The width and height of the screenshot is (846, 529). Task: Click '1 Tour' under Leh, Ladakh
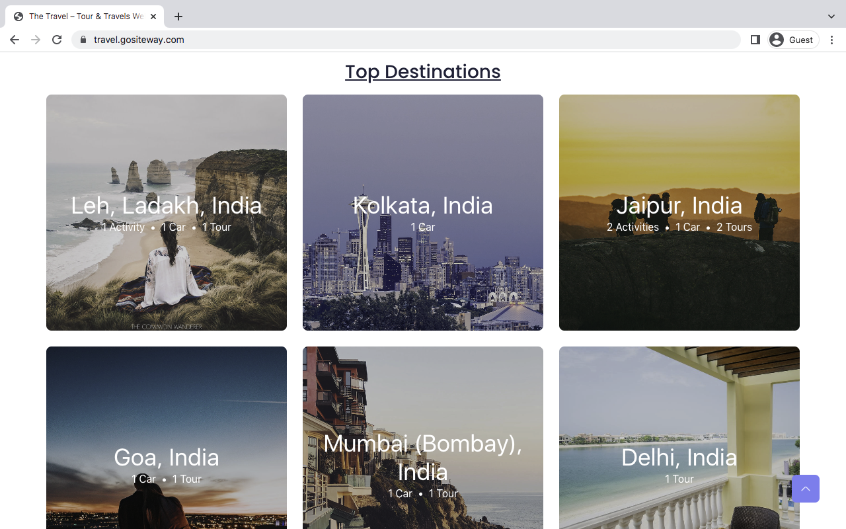pyautogui.click(x=217, y=227)
